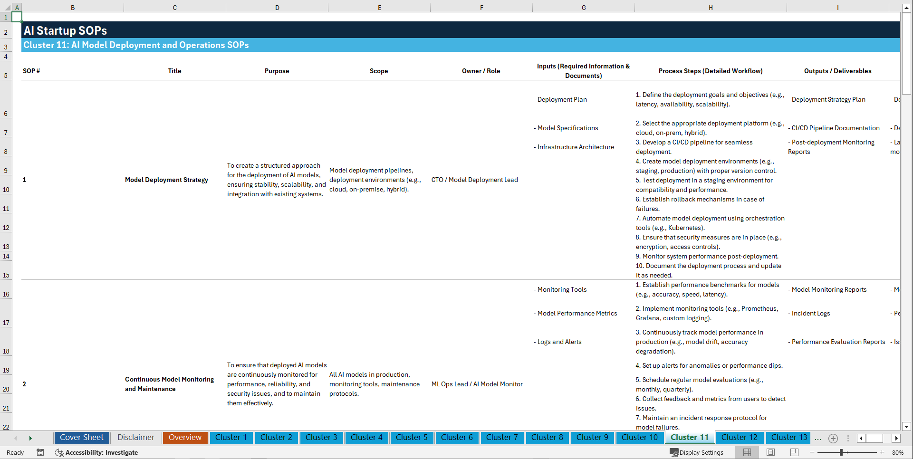Screen dimensions: 913x459
Task: Zoom out with the minus control
Action: 813,452
